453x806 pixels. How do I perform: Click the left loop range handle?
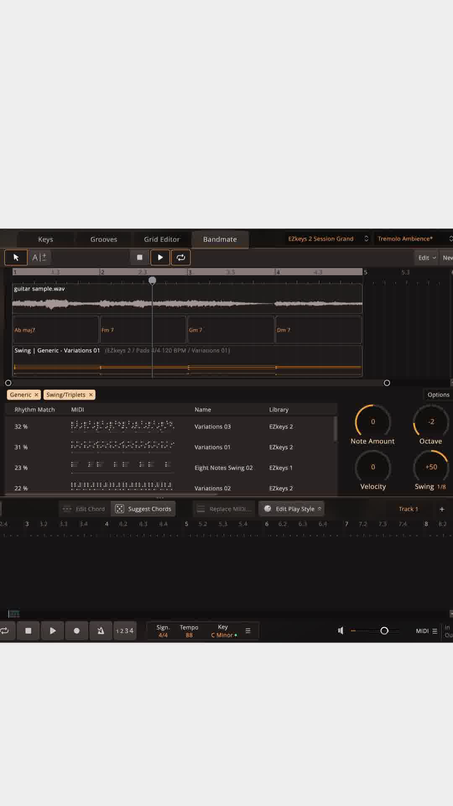8,383
